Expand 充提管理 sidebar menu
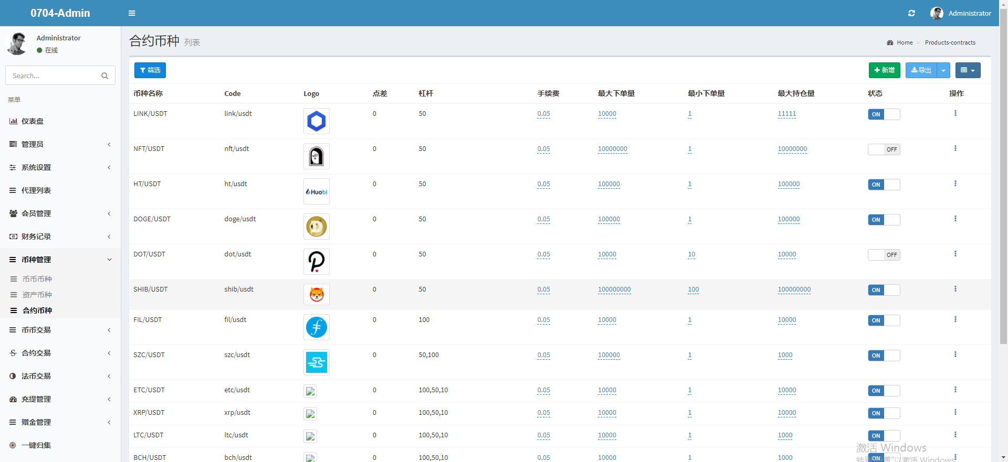Screen dimensions: 1008x462 tap(60, 399)
